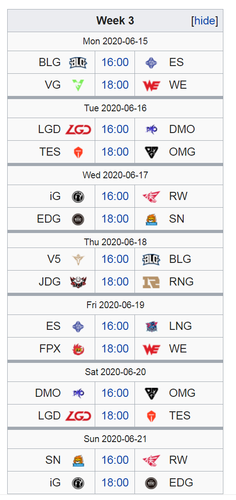Open the 16:00 link for iG vs RW
The image size is (236, 500).
click(115, 196)
